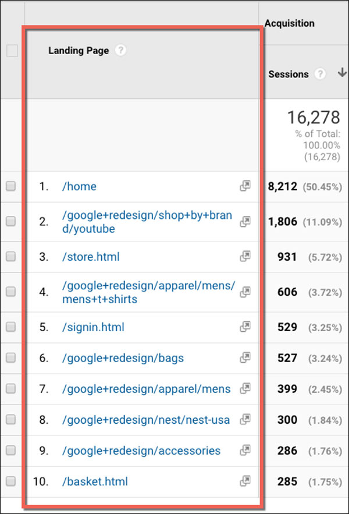Click the open-in-new-window icon beside /google+redesign/bags
This screenshot has width=349, height=514.
245,357
